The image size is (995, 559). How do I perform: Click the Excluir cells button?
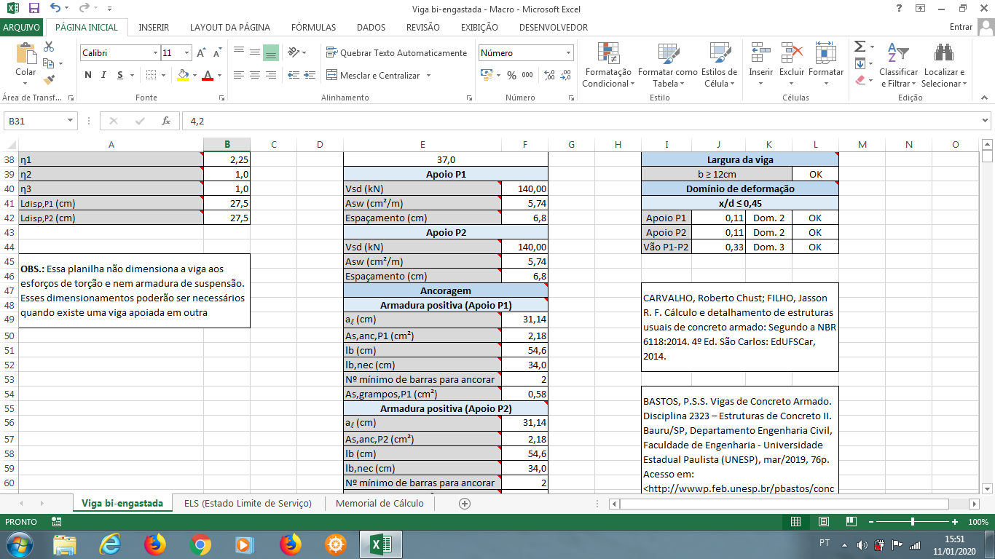point(792,66)
